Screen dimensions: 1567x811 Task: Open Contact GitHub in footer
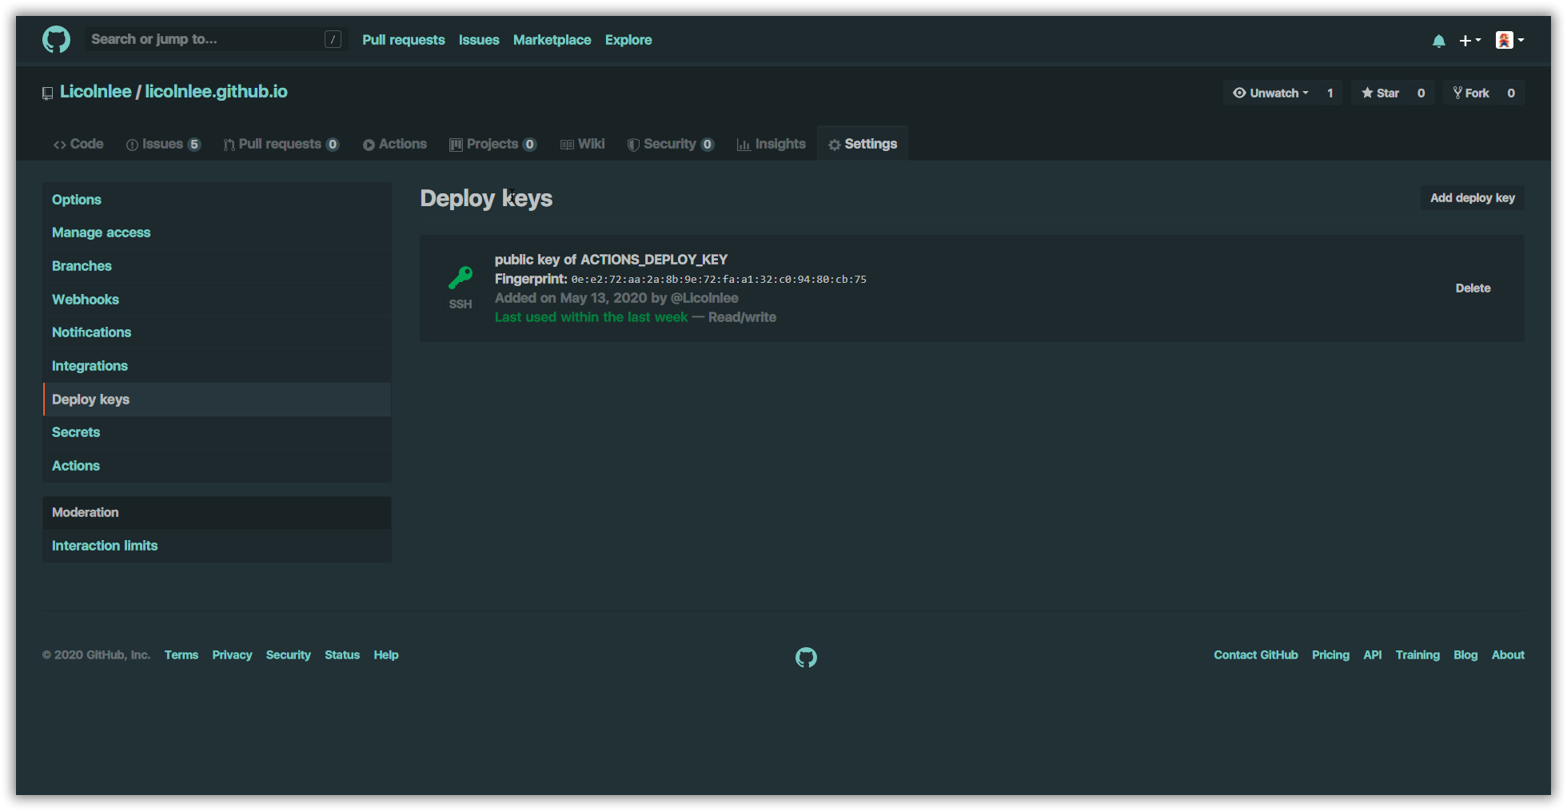[x=1256, y=655]
